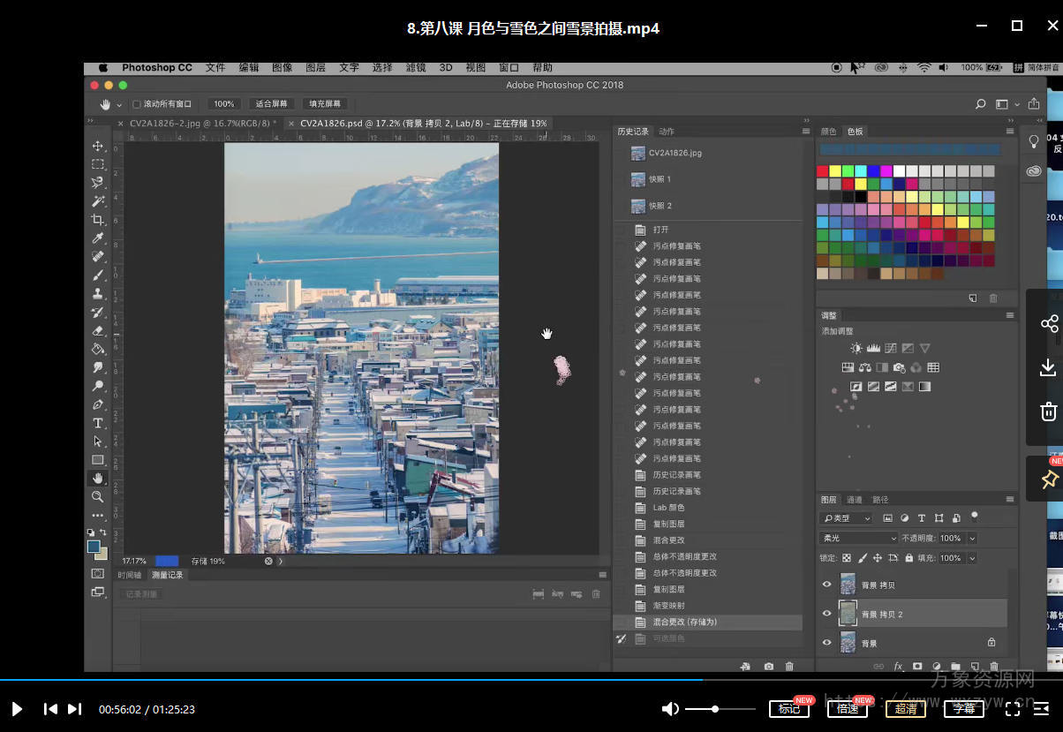Hide the 背景 拷贝 layer
Image resolution: width=1063 pixels, height=732 pixels.
tap(827, 585)
